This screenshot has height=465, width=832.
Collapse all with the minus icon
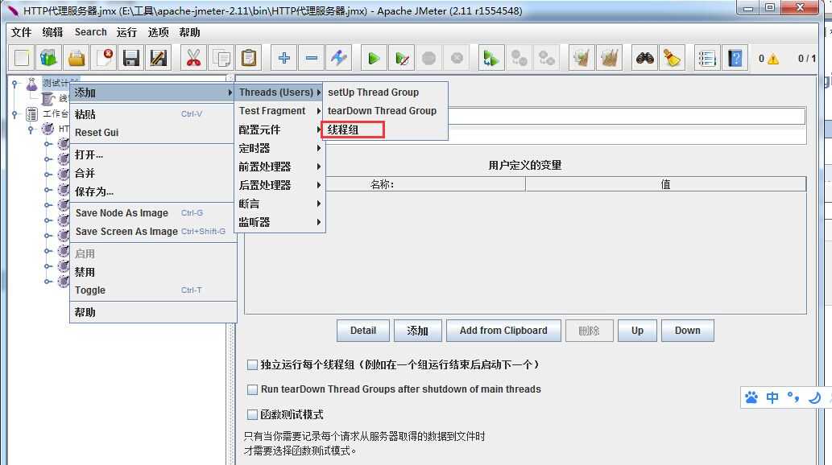312,58
